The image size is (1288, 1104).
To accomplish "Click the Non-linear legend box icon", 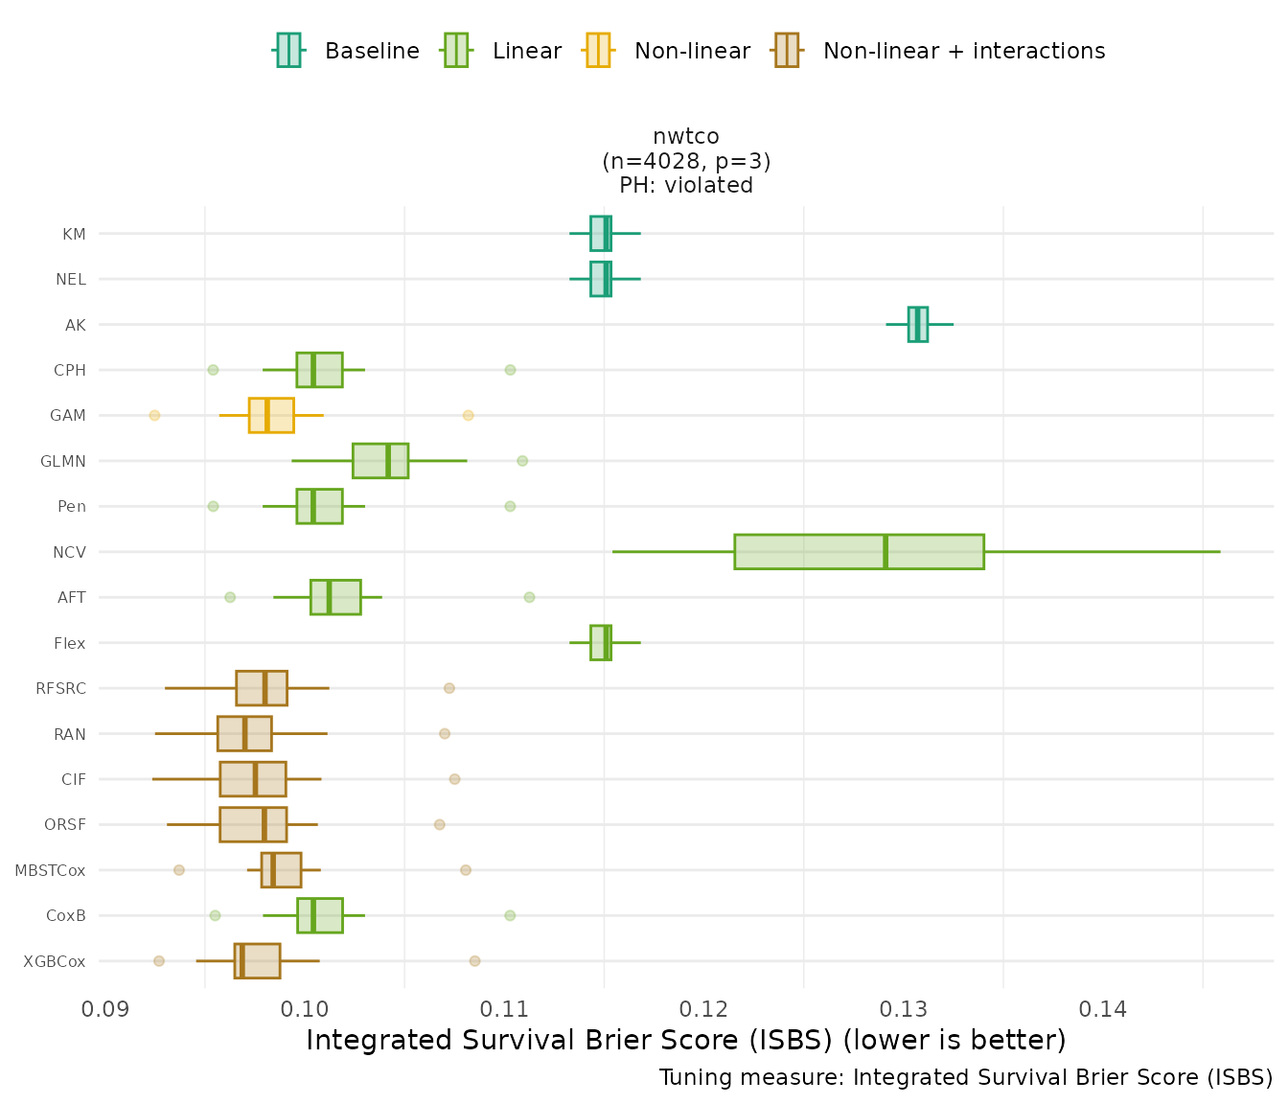I will coord(597,51).
